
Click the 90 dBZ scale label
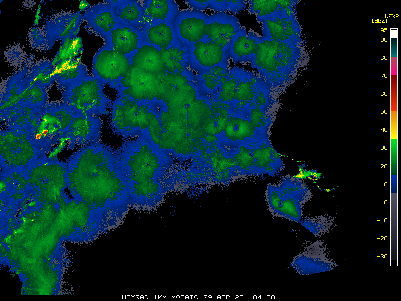point(384,40)
